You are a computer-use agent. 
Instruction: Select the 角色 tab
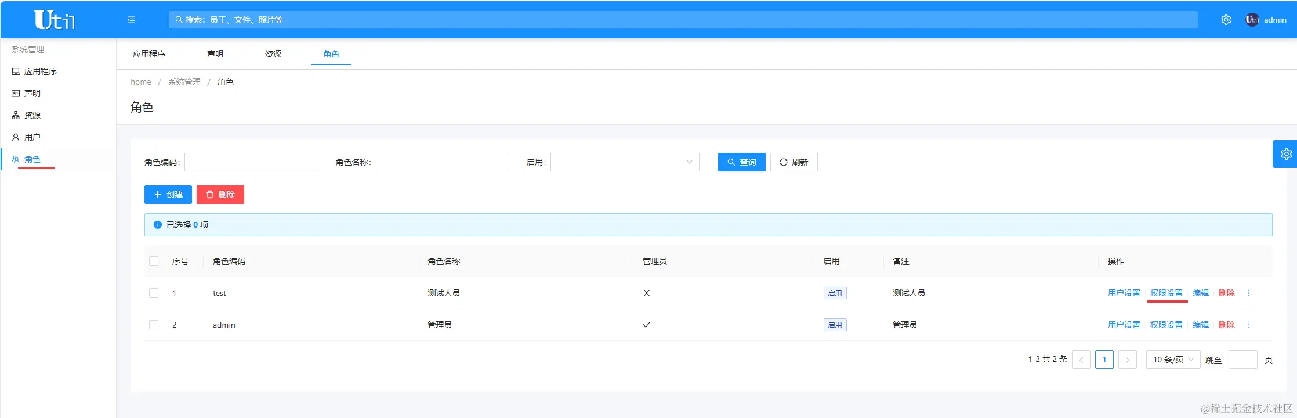(x=331, y=54)
